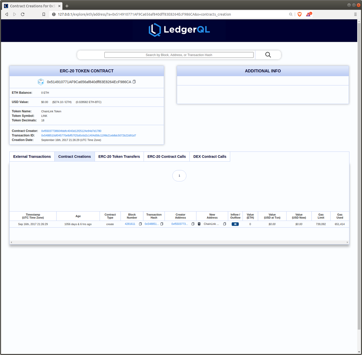Viewport: 362px width, 355px height.
Task: Go back in browser history
Action: click(x=7, y=14)
